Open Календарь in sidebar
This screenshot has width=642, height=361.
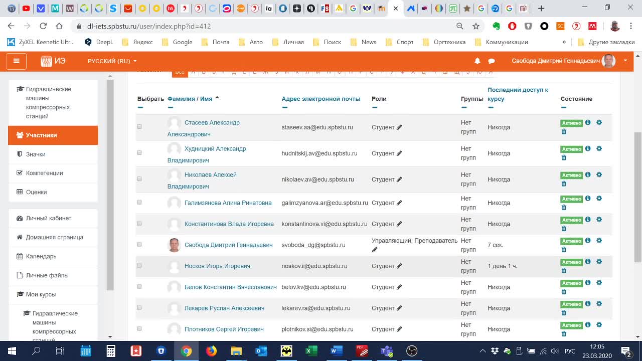coord(53,256)
